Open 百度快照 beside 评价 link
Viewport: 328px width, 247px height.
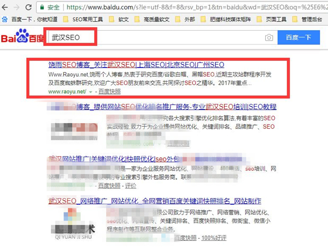(109, 186)
